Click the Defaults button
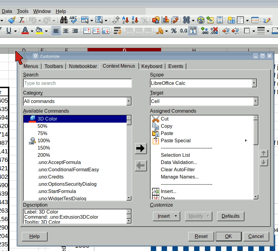 pos(230,216)
